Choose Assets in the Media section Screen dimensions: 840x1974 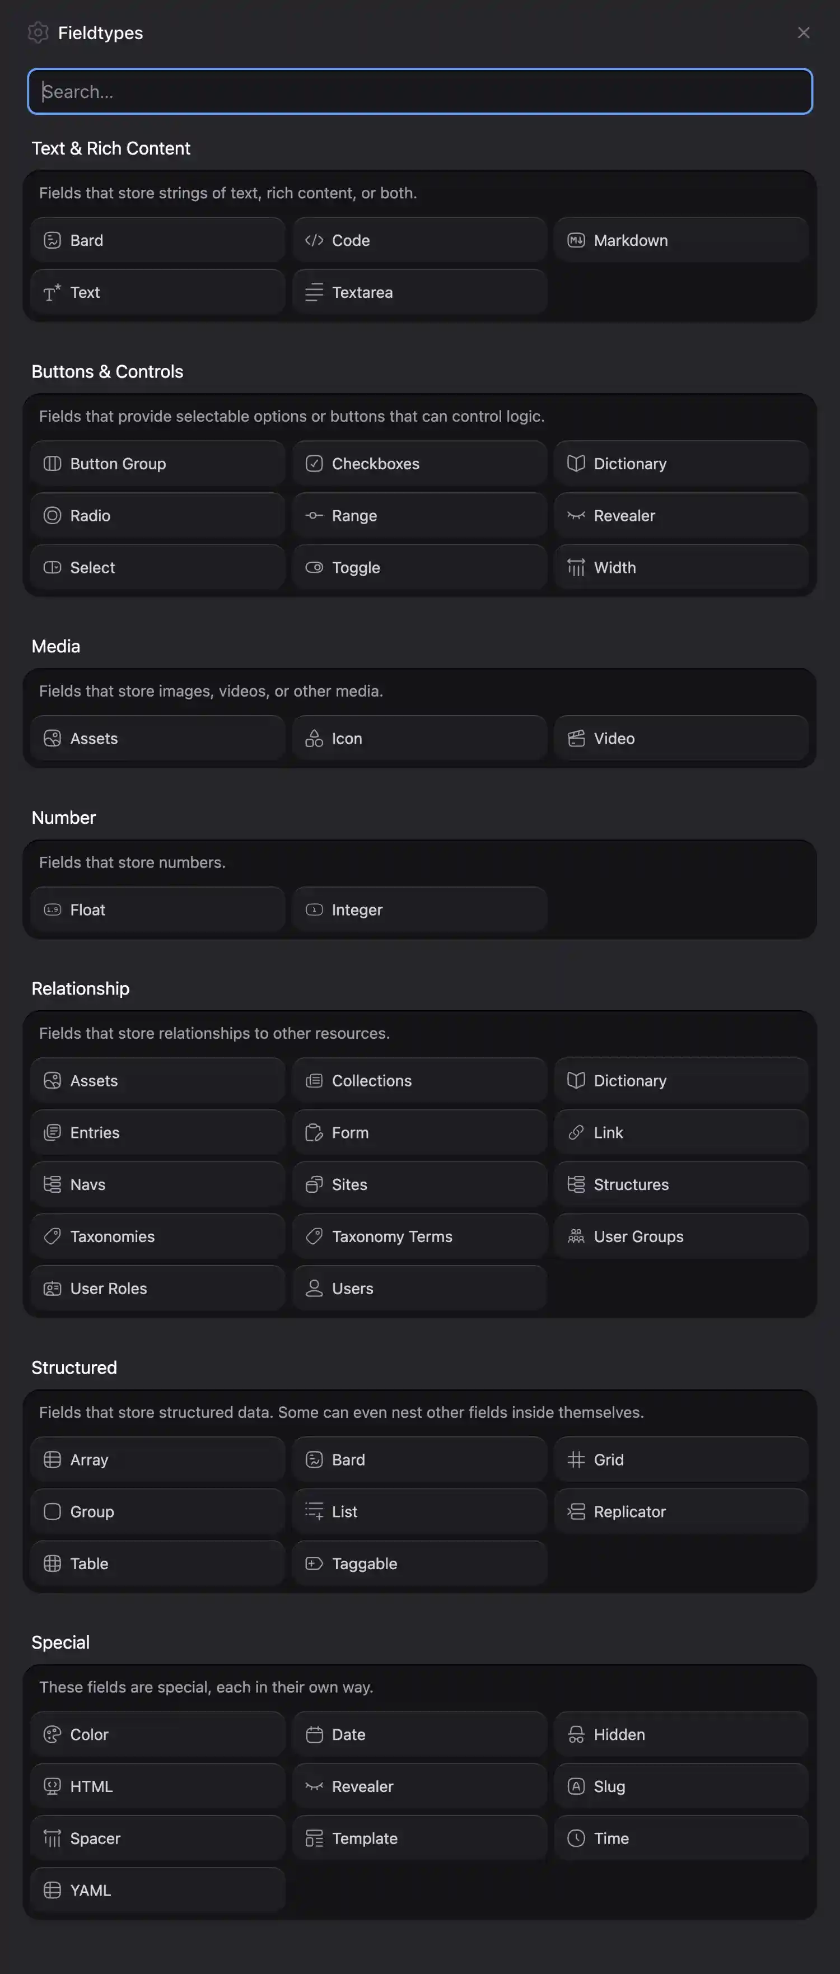tap(158, 739)
